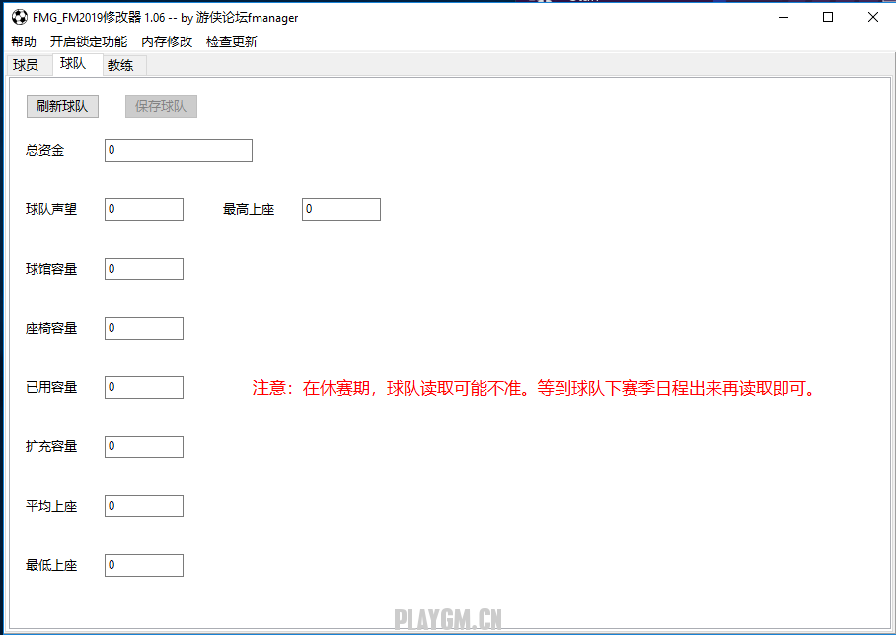
Task: Focus the 座椅容量 input field
Action: pos(144,329)
